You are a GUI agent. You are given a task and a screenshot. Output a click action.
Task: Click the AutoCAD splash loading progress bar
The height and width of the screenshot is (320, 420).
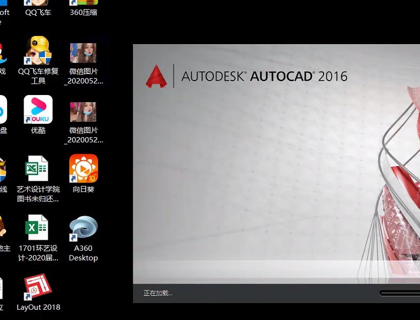click(399, 293)
